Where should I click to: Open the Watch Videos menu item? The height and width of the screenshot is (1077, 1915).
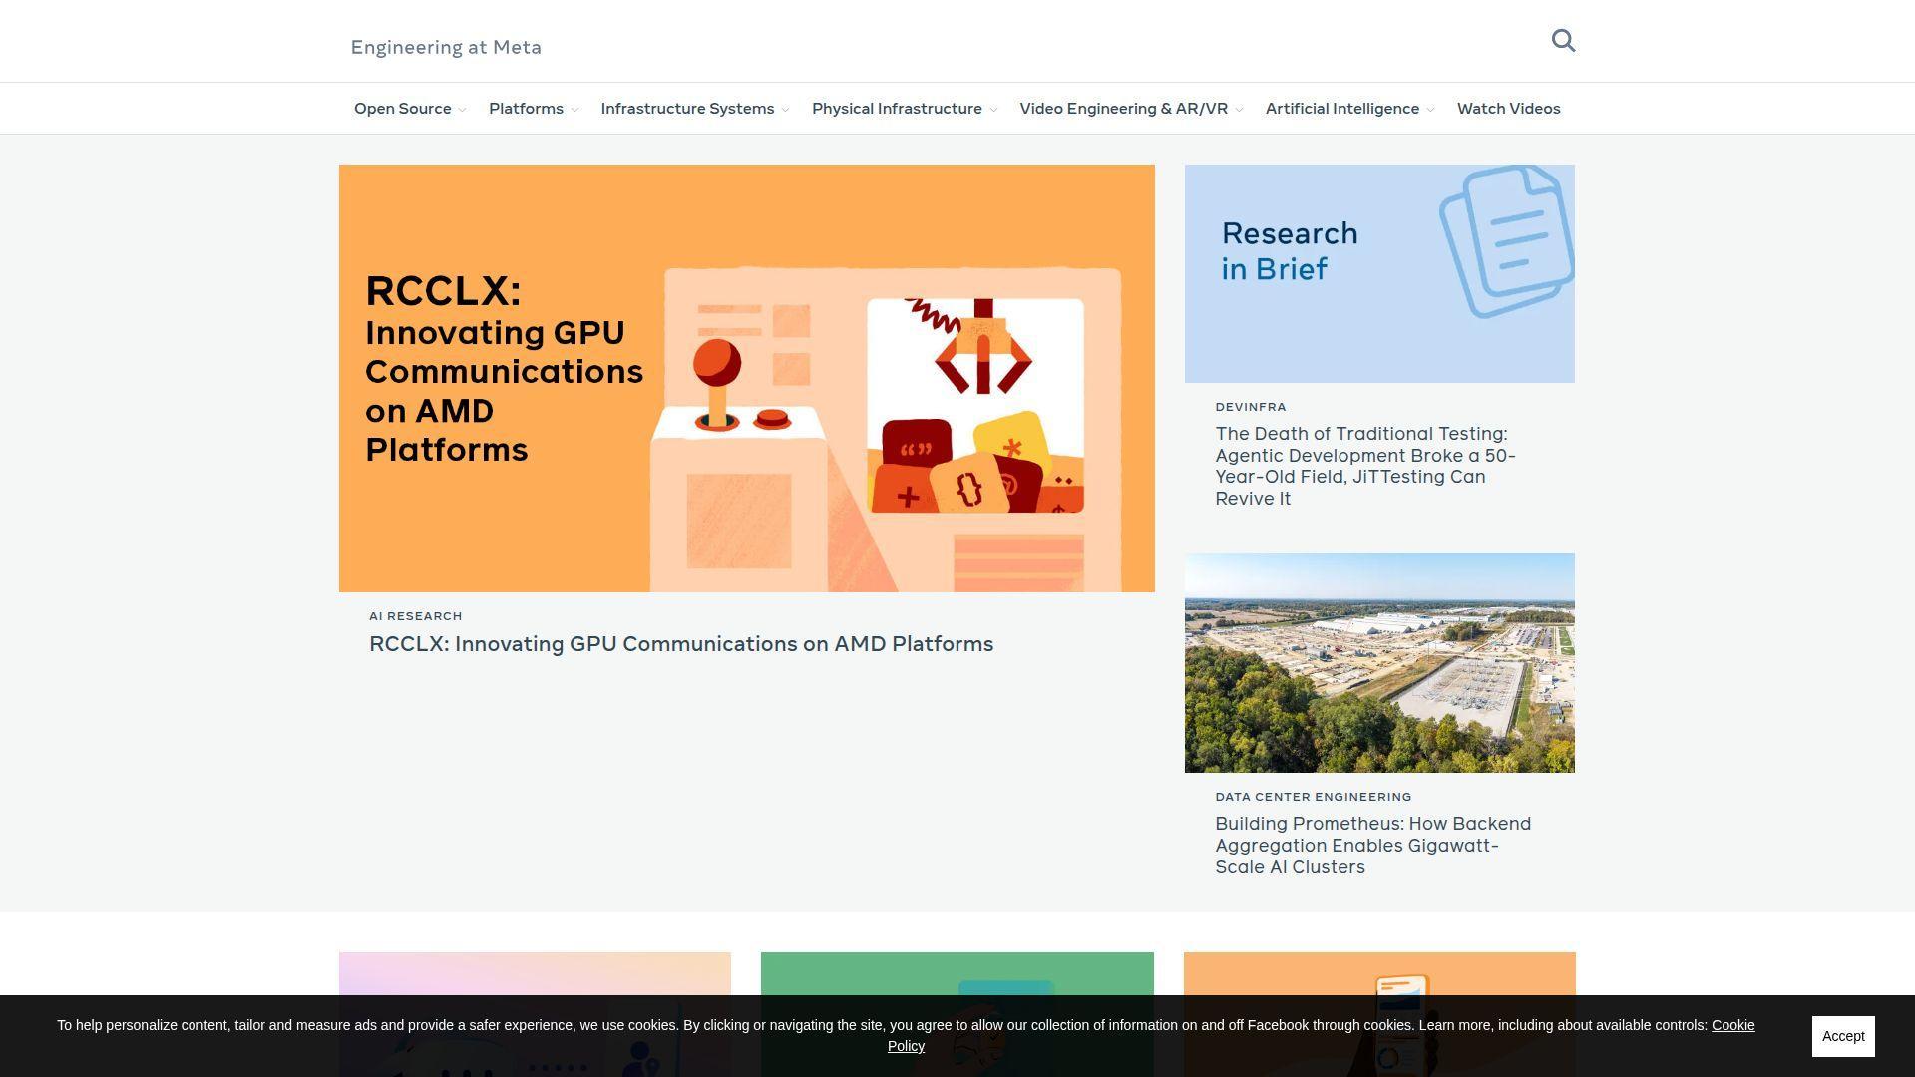point(1508,109)
